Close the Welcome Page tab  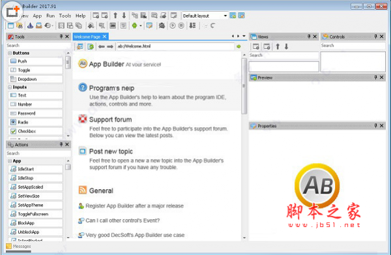(x=105, y=37)
